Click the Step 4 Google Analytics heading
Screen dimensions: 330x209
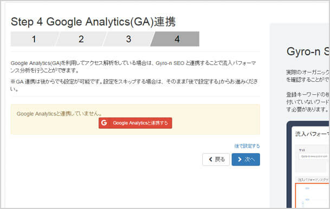click(93, 22)
